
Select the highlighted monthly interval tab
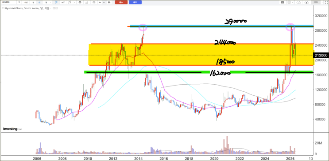coord(39,2)
